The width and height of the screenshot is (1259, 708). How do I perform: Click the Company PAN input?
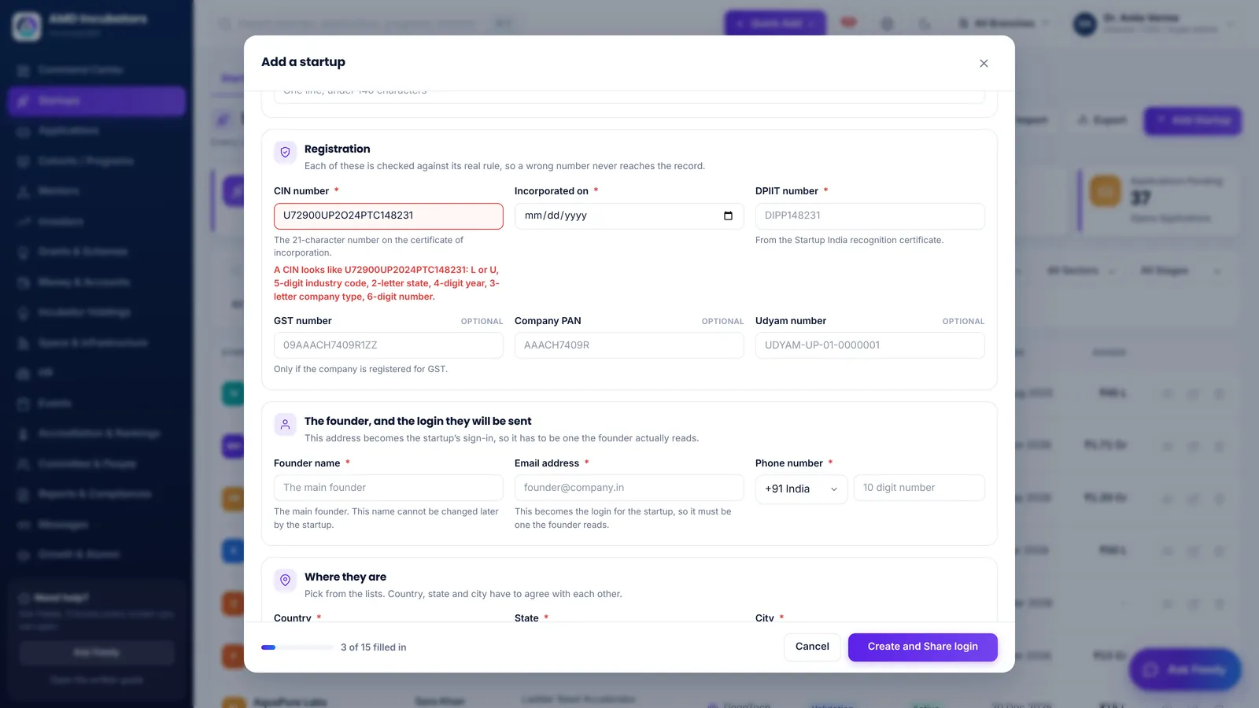[629, 345]
